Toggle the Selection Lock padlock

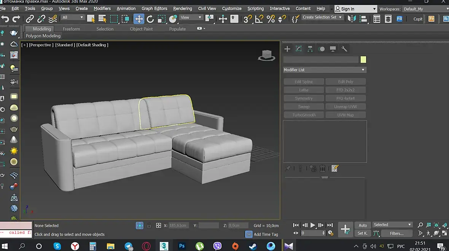149,226
